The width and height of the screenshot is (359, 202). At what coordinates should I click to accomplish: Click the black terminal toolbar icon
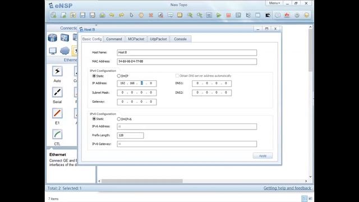268,15
